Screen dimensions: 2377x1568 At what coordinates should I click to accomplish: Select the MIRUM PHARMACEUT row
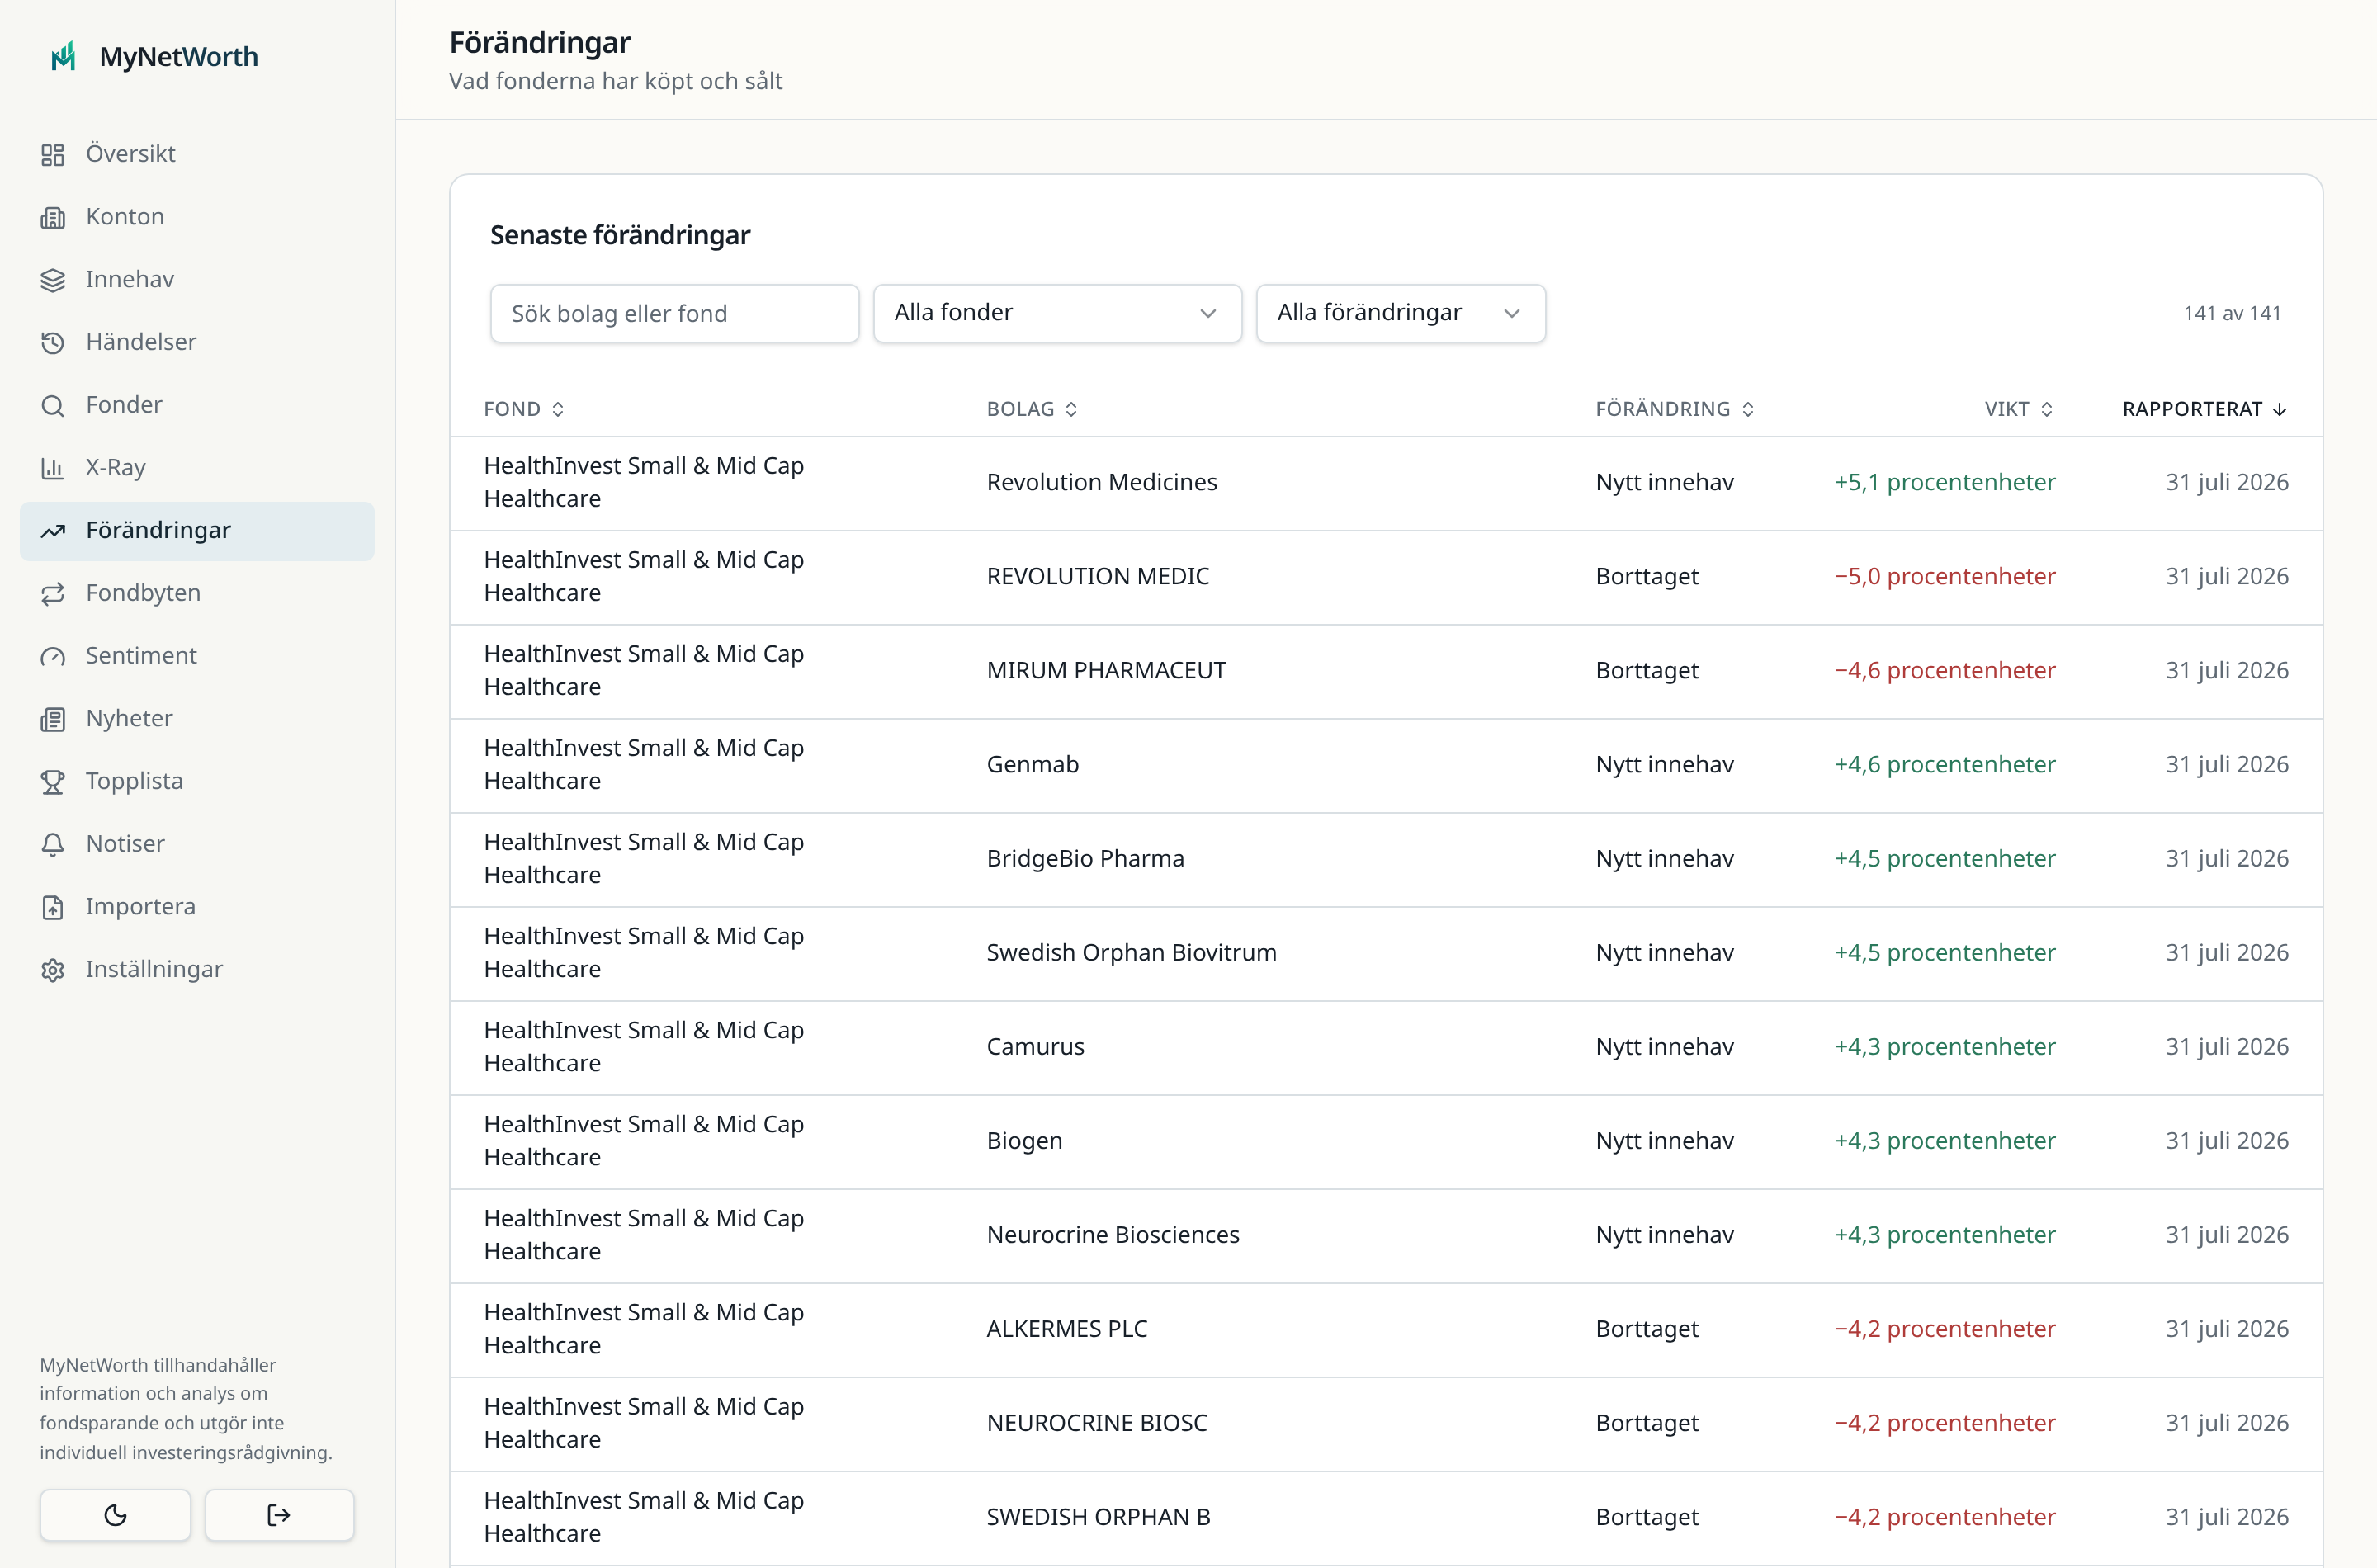tap(1386, 671)
